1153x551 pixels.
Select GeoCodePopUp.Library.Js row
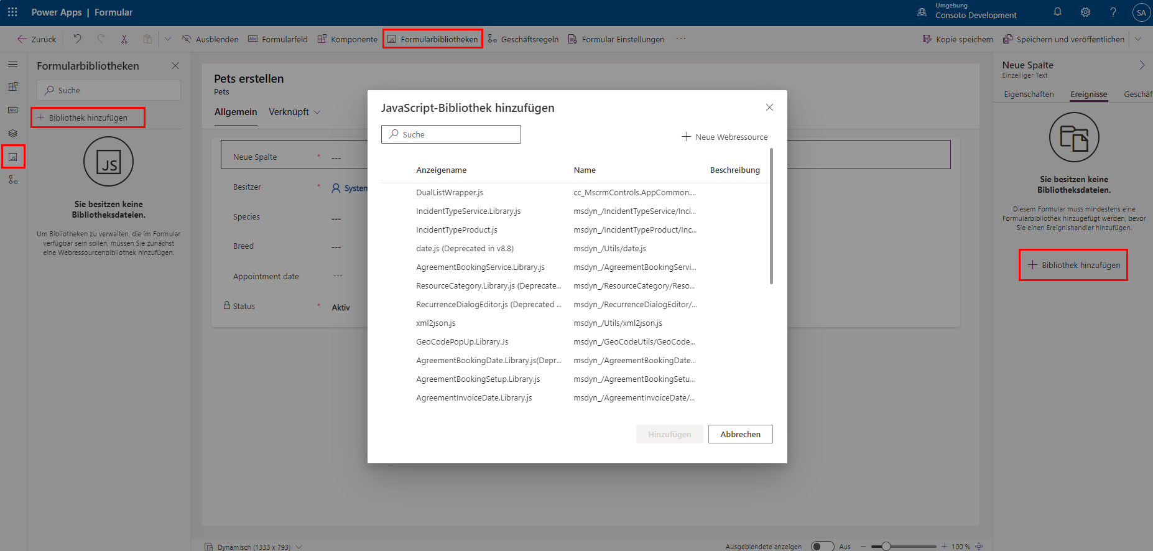pyautogui.click(x=575, y=341)
